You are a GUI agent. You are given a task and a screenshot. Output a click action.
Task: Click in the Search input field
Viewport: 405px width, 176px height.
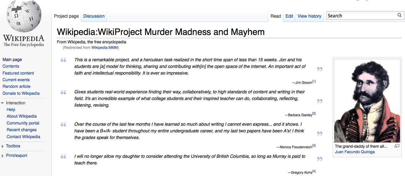361,16
